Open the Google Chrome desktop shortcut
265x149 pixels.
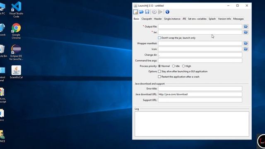tap(16, 31)
